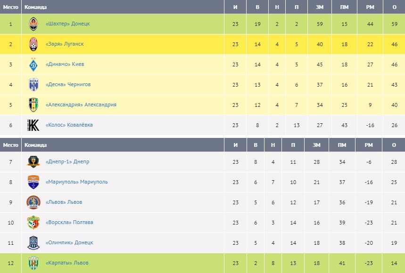405x273 pixels.
Task: Go to «Карпаты» Львов team page
Action: [67, 263]
